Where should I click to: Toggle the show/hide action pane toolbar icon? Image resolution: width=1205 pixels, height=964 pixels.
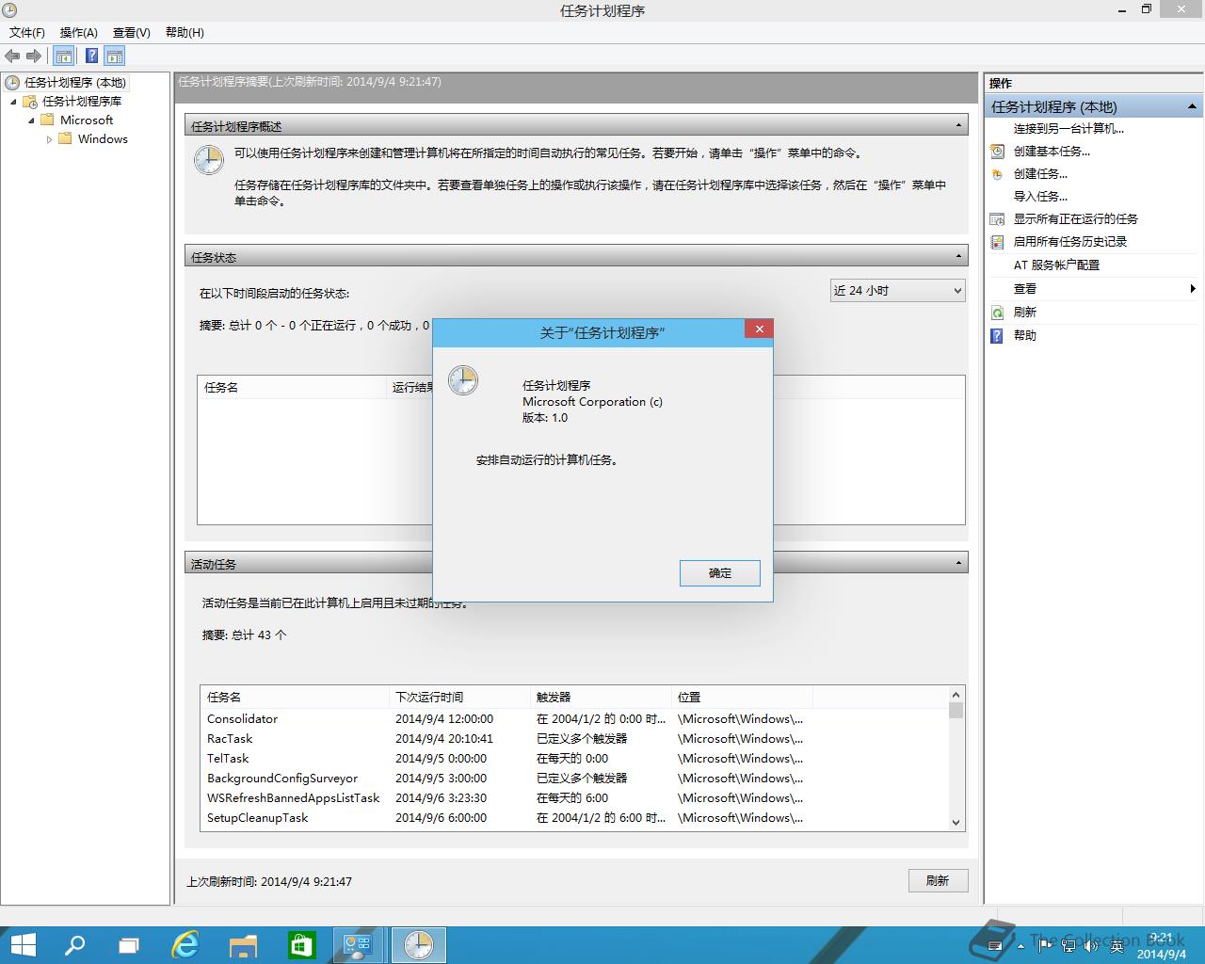[x=115, y=56]
